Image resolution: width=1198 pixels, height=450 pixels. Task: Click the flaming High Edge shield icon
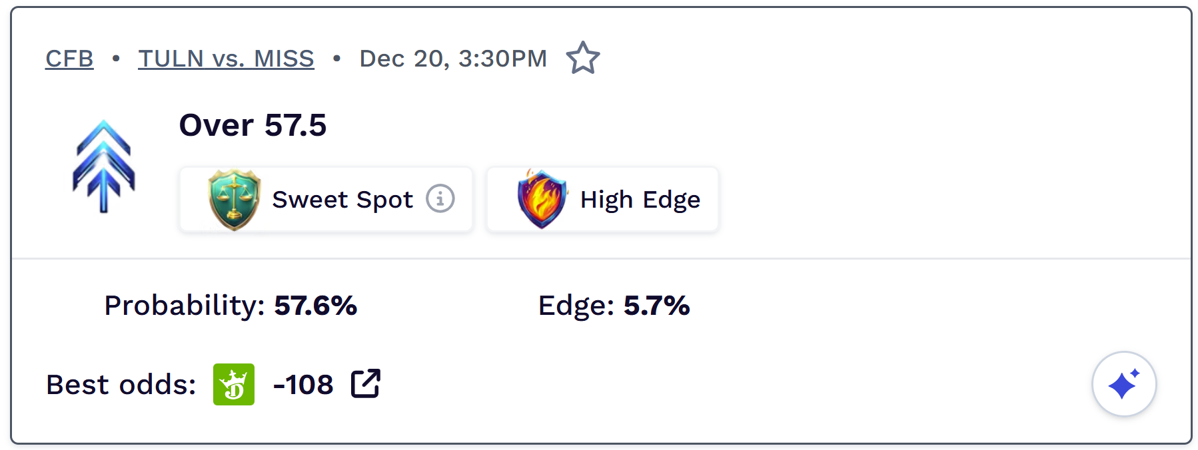(542, 199)
